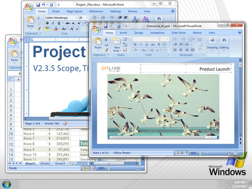Click the Excel zoom slider at 100%
This screenshot has height=189, width=252.
point(123,168)
